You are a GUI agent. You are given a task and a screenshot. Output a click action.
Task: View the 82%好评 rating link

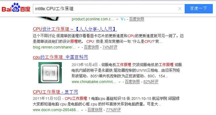(x=151, y=82)
